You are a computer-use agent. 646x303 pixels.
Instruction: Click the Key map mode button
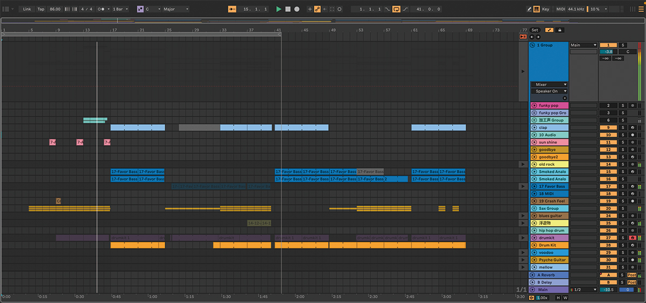coord(545,9)
